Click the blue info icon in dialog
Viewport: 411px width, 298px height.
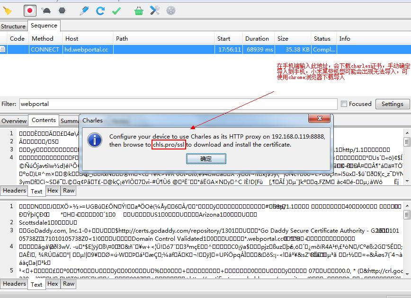95,140
